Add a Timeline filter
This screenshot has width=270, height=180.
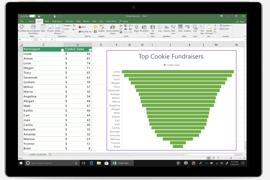point(187,28)
